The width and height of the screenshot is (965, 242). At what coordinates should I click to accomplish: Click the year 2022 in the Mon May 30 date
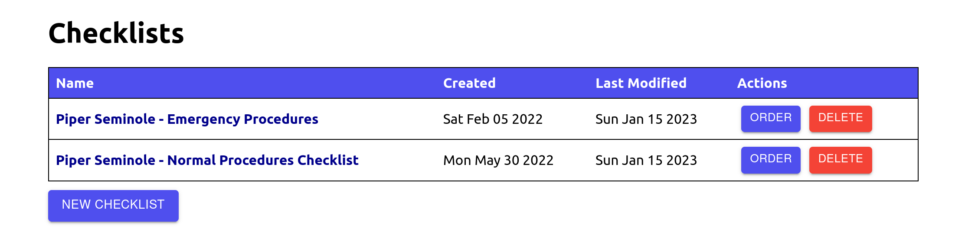pos(538,160)
